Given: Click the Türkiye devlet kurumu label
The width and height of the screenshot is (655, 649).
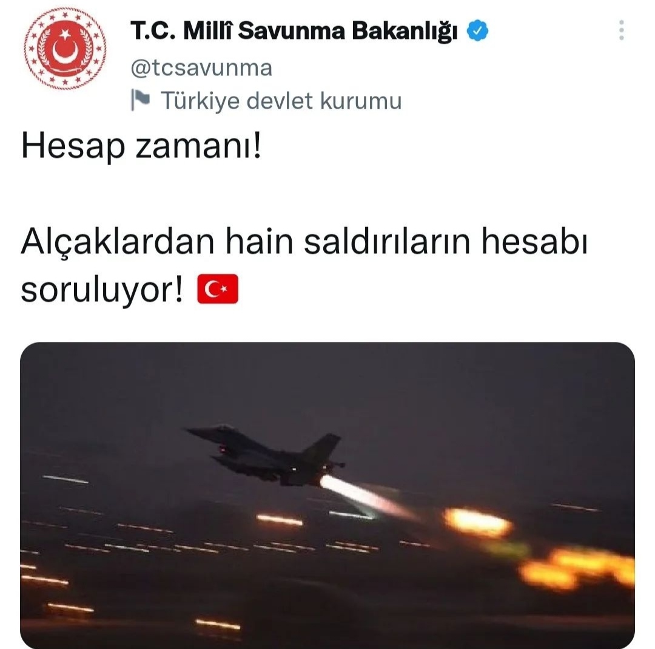Looking at the screenshot, I should click(x=281, y=100).
